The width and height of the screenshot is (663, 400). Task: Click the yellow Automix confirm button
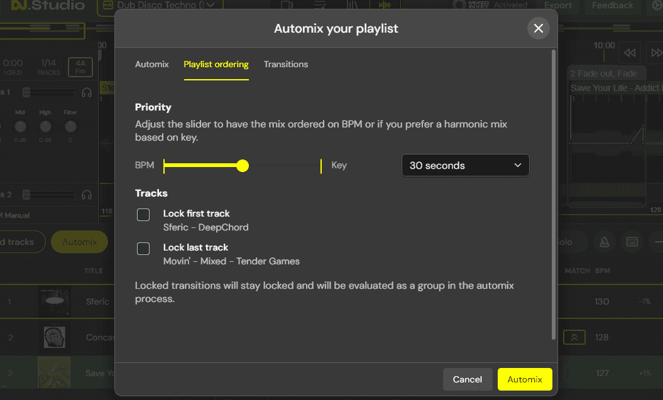coord(525,379)
